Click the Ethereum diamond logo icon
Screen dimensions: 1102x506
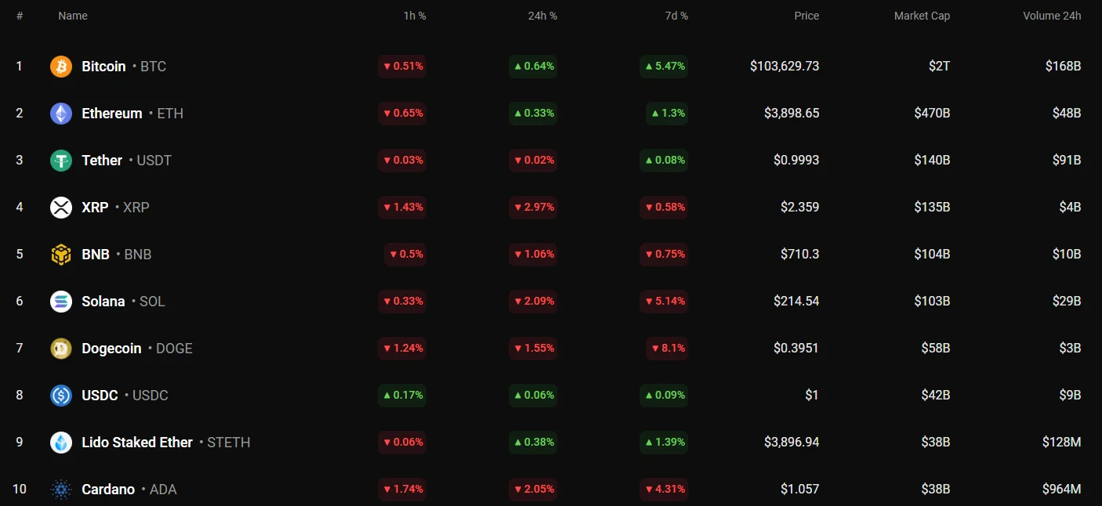tap(61, 114)
